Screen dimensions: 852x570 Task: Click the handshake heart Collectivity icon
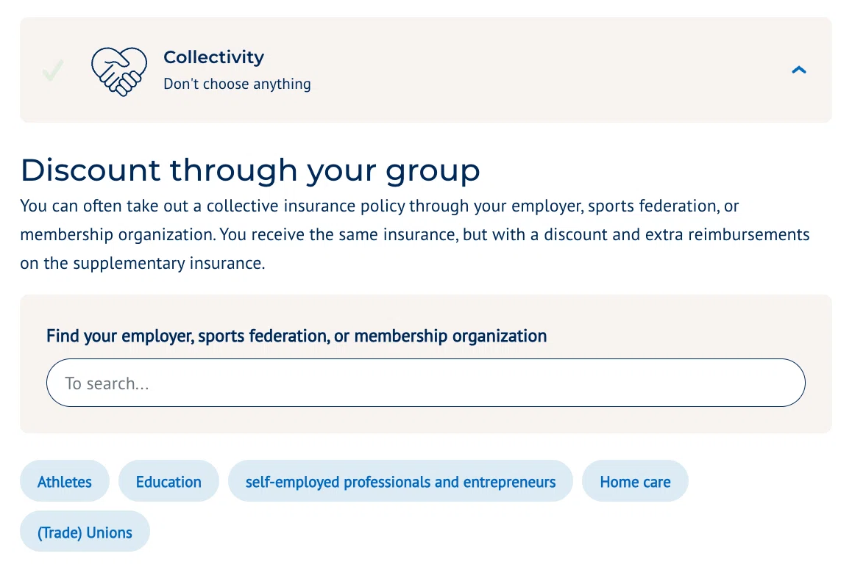pyautogui.click(x=119, y=71)
